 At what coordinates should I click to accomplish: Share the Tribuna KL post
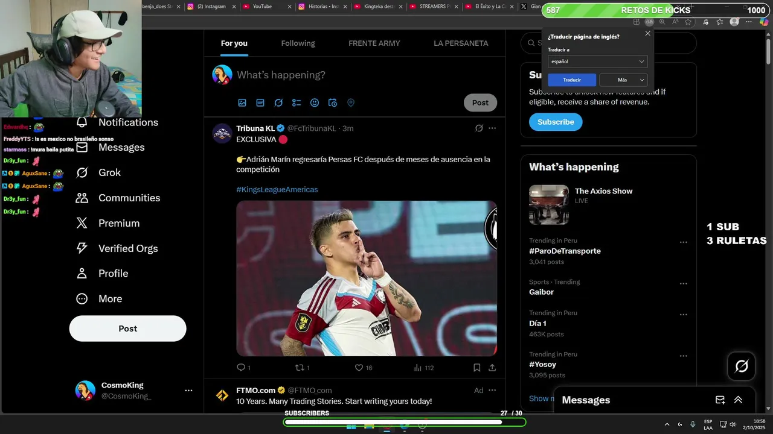[492, 367]
